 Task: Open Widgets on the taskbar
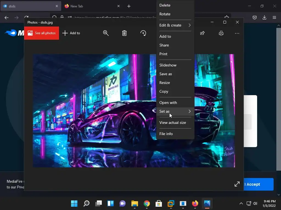click(110, 203)
